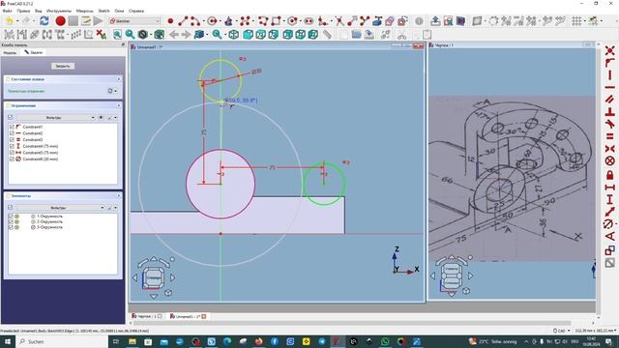Select 3-Окружность element row
This screenshot has height=348, width=619.
(x=49, y=227)
